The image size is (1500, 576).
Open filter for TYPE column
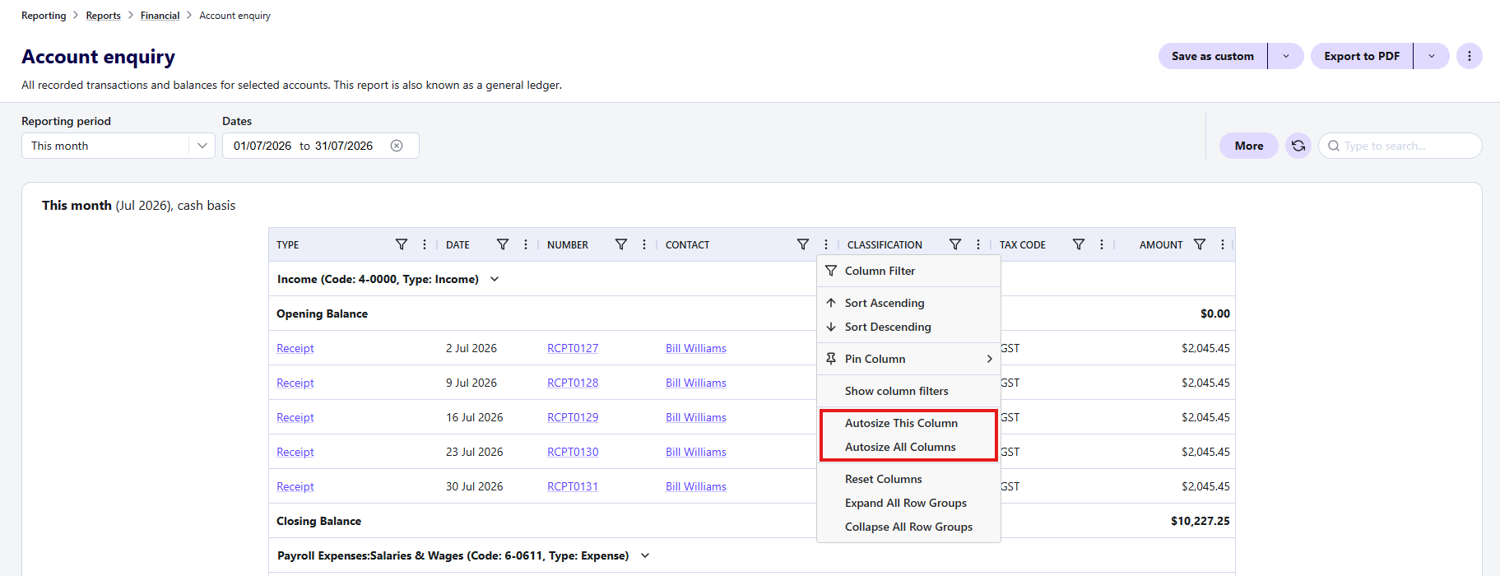[402, 244]
